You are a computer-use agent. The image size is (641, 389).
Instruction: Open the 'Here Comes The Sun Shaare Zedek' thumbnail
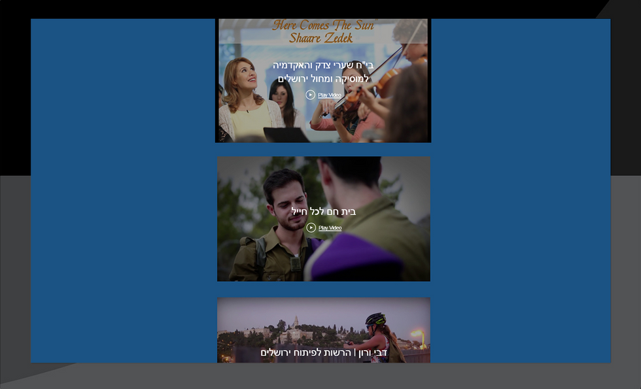pos(323,80)
